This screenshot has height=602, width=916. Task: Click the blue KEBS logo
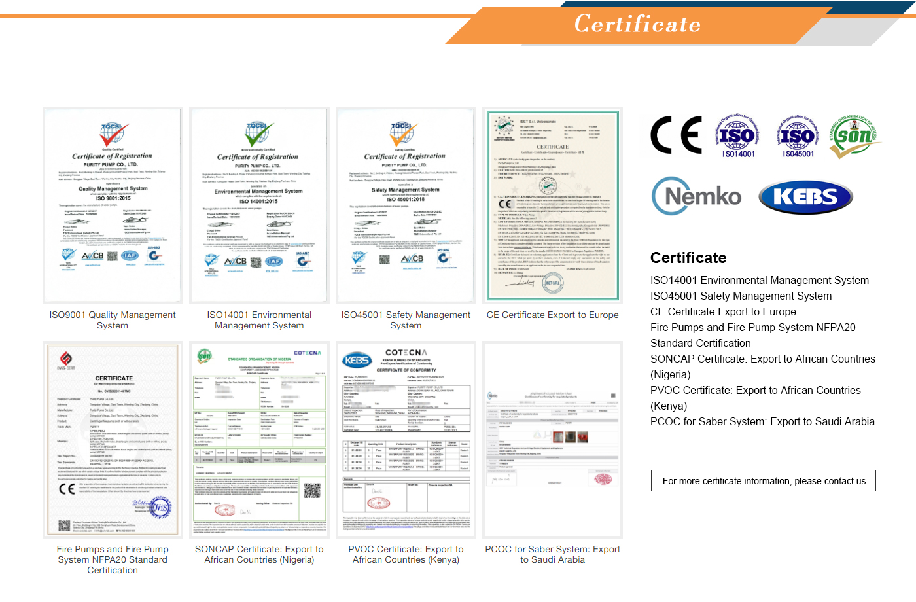pos(805,197)
